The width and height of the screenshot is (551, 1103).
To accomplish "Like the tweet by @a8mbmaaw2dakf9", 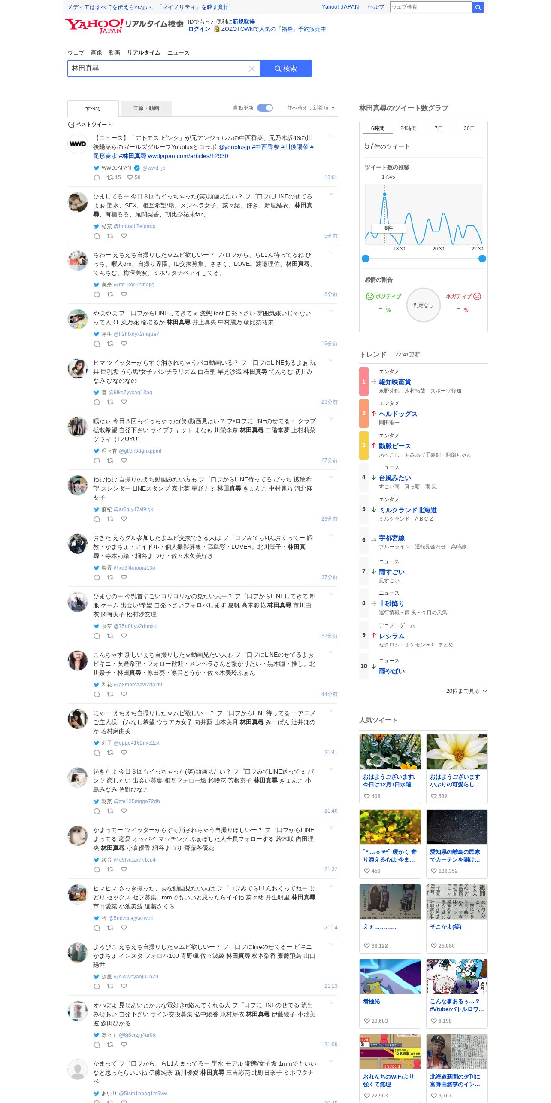I will pos(124,694).
